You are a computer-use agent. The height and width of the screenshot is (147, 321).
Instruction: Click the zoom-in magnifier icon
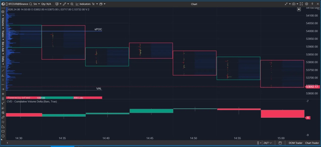(72, 4)
